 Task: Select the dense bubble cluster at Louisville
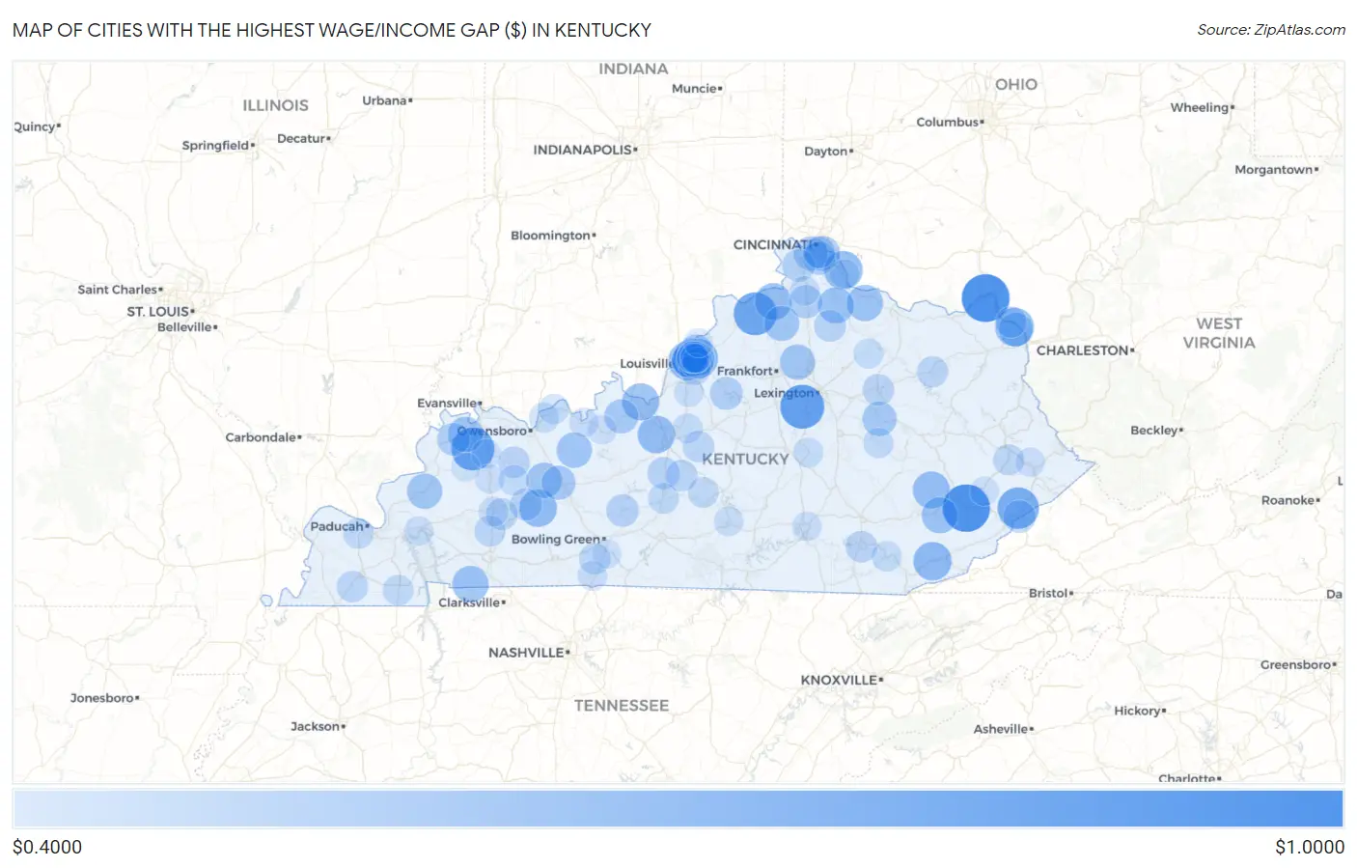693,359
